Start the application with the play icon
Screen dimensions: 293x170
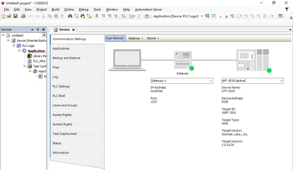coord(221,17)
